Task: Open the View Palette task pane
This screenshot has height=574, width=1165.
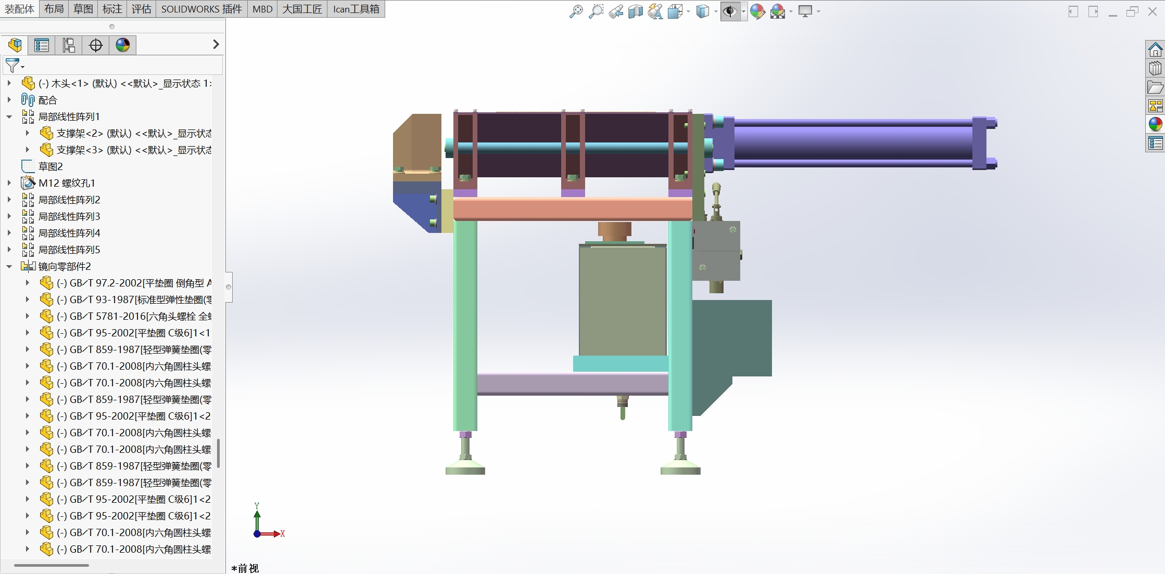Action: pyautogui.click(x=1155, y=106)
